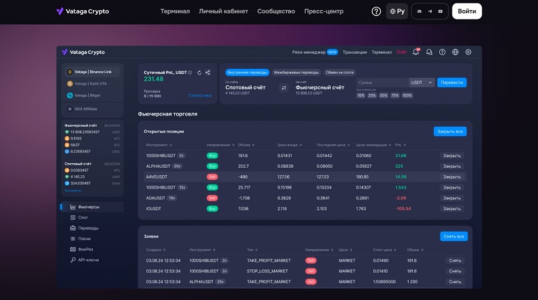Select the Межбиржевые переводы tab
This screenshot has width=538, height=300.
click(297, 72)
